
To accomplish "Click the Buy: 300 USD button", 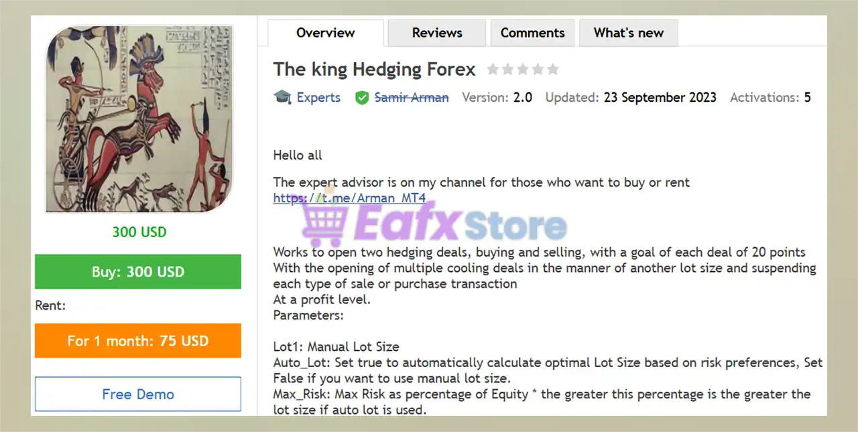I will point(138,272).
